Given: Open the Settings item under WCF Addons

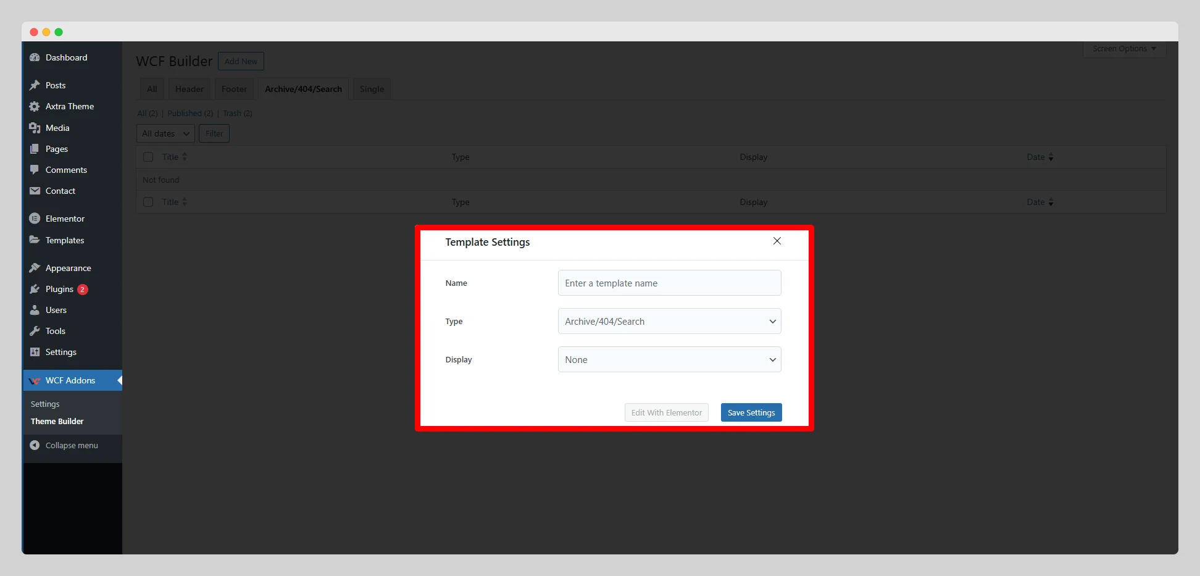Looking at the screenshot, I should coord(45,404).
